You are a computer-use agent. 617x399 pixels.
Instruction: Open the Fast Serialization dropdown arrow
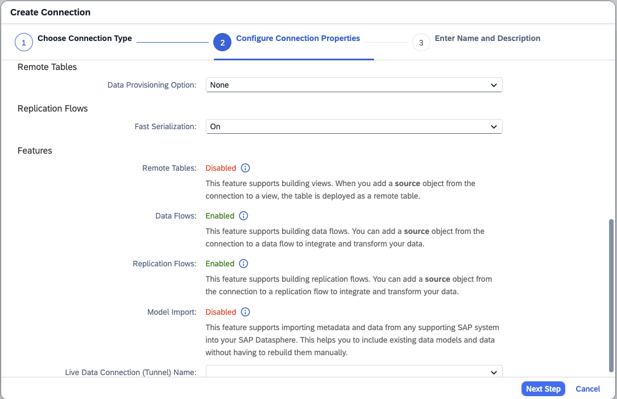[x=493, y=126]
